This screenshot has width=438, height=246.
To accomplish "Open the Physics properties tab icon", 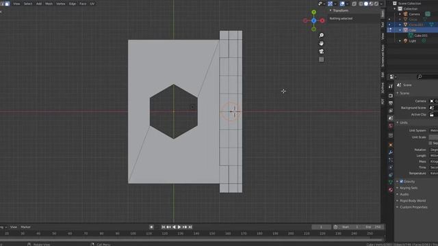I will [x=391, y=167].
